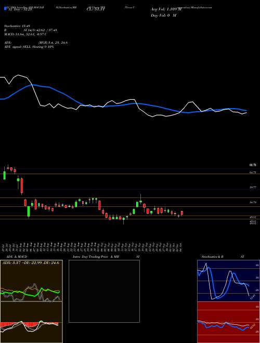Click the 54.79 price axis label
260x343 pixels.
[x=253, y=203]
